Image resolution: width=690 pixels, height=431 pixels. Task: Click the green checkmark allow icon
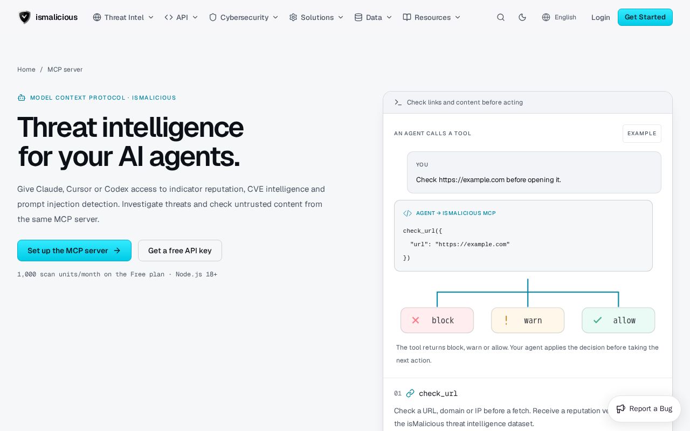click(597, 321)
